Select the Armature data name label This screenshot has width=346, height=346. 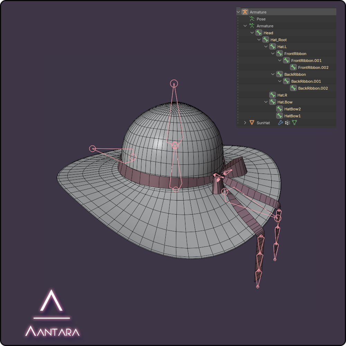click(x=265, y=26)
